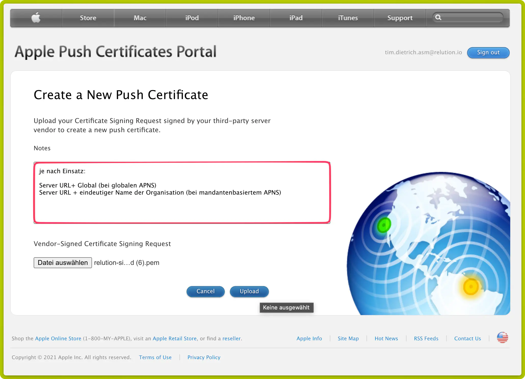
Task: Open the Site Map link
Action: (348, 339)
